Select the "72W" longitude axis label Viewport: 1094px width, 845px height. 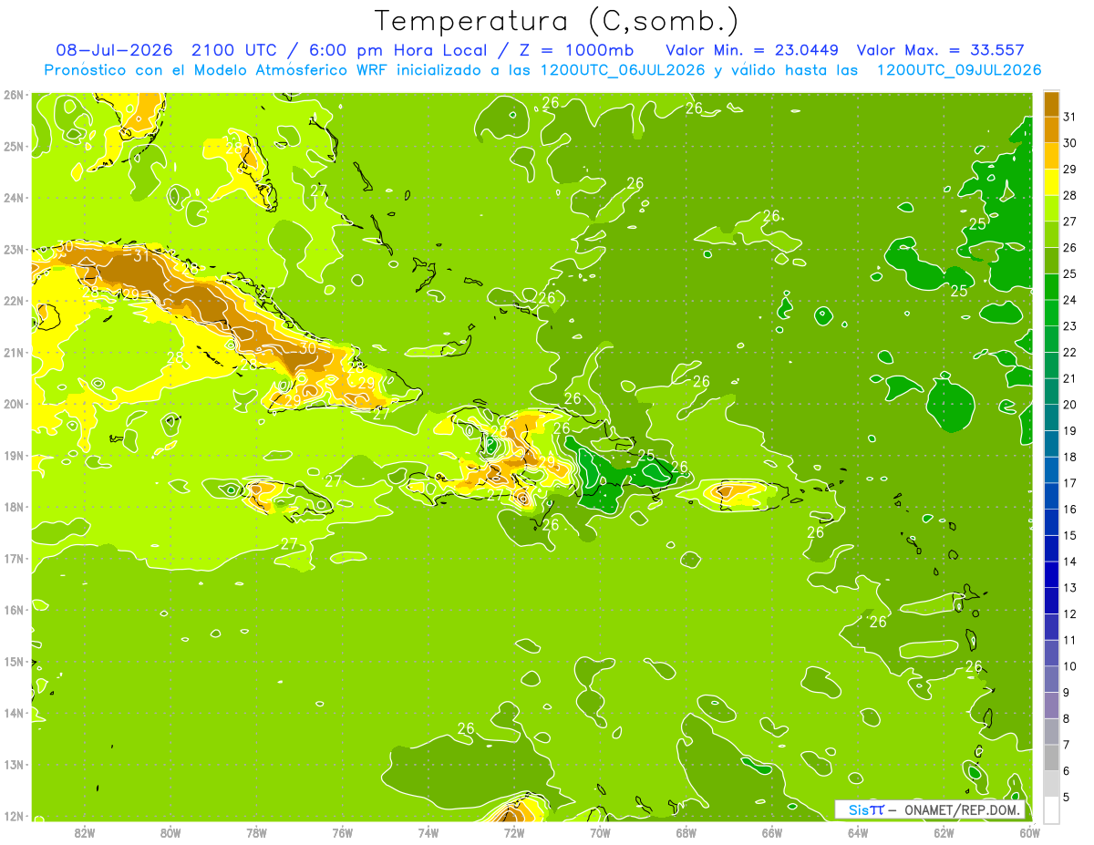[x=514, y=832]
